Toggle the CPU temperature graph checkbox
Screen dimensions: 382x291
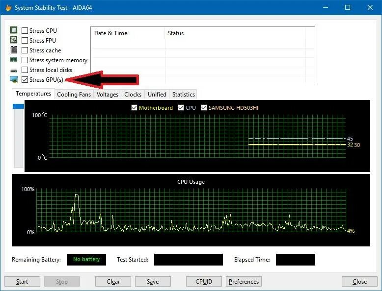pos(181,107)
